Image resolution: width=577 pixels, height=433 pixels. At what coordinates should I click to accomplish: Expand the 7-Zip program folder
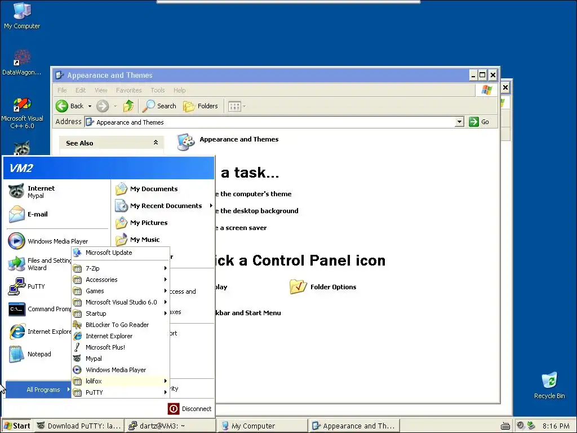[121, 268]
